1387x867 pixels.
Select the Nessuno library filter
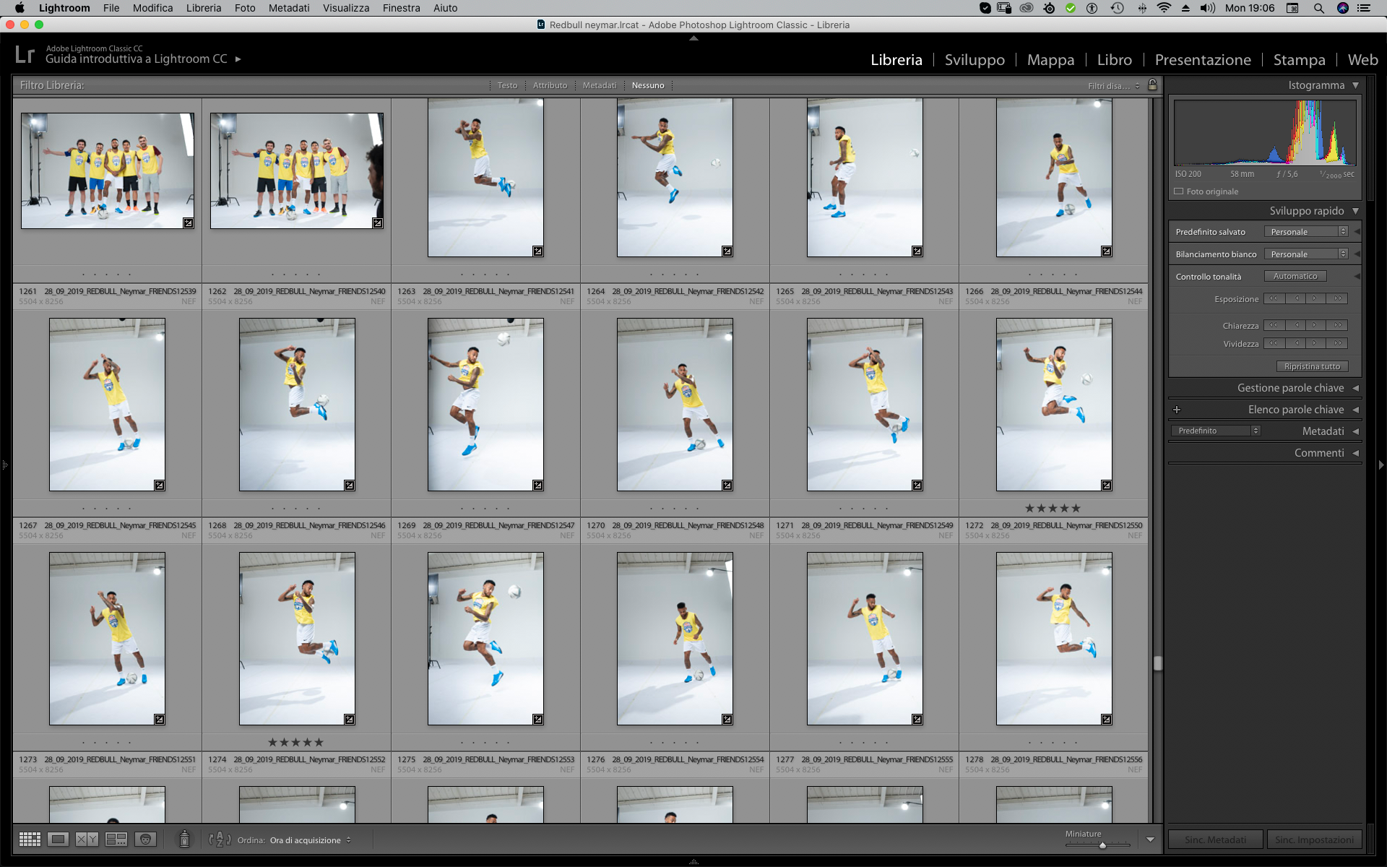tap(648, 85)
